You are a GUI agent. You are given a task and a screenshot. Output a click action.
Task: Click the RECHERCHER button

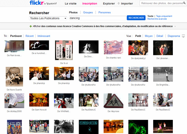tap(136, 18)
